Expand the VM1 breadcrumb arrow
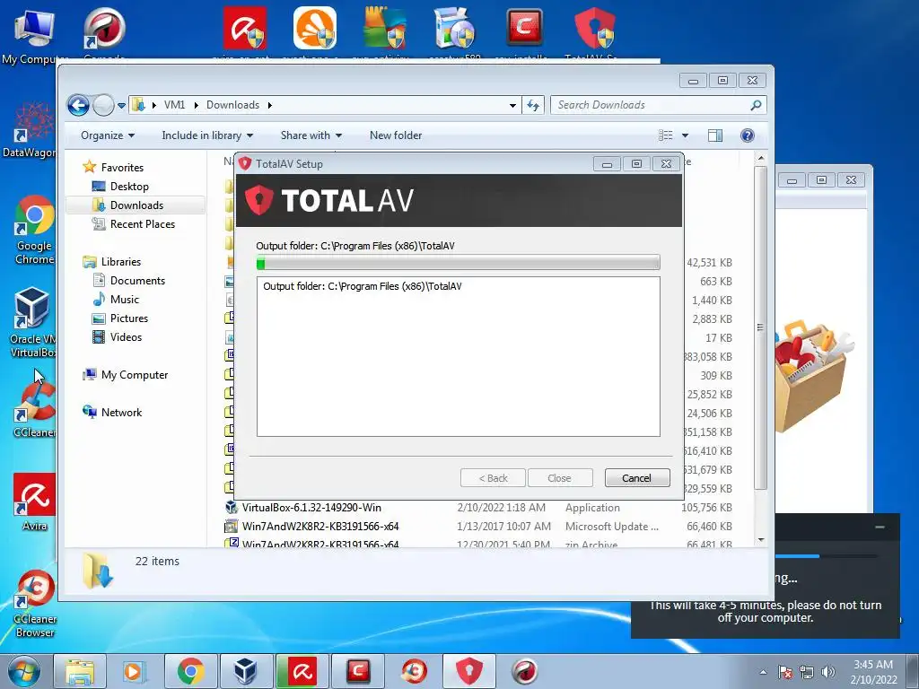Image resolution: width=919 pixels, height=689 pixels. [195, 105]
